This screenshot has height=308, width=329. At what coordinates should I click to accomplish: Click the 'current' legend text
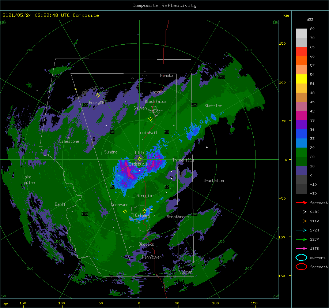click(x=318, y=257)
